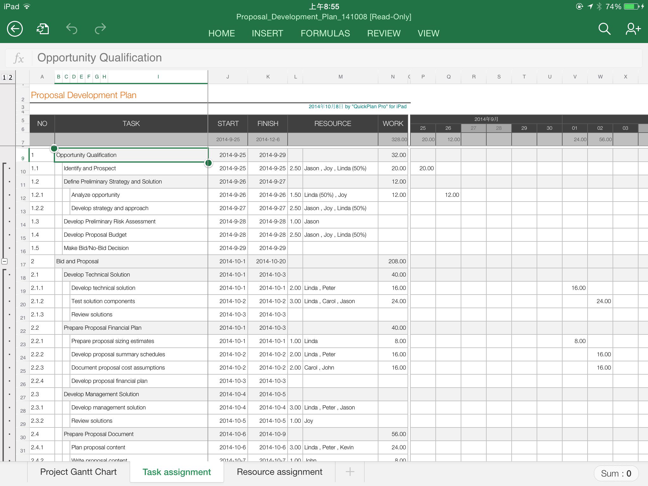The image size is (648, 486).
Task: Click the fx function icon
Action: pyautogui.click(x=19, y=58)
